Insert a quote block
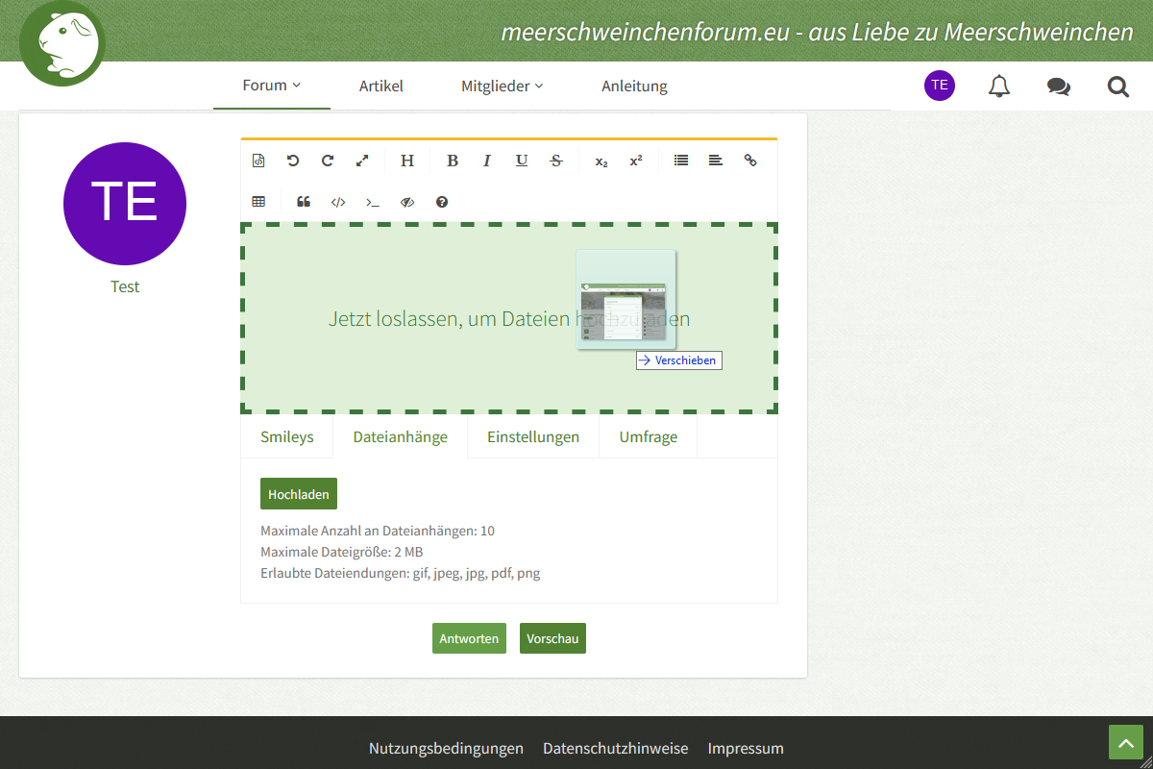The image size is (1153, 769). coord(304,202)
